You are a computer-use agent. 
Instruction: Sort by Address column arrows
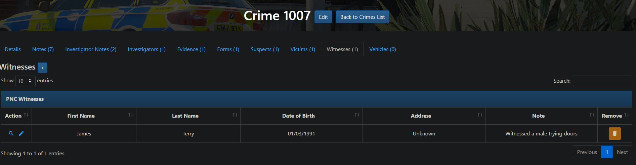(480, 115)
